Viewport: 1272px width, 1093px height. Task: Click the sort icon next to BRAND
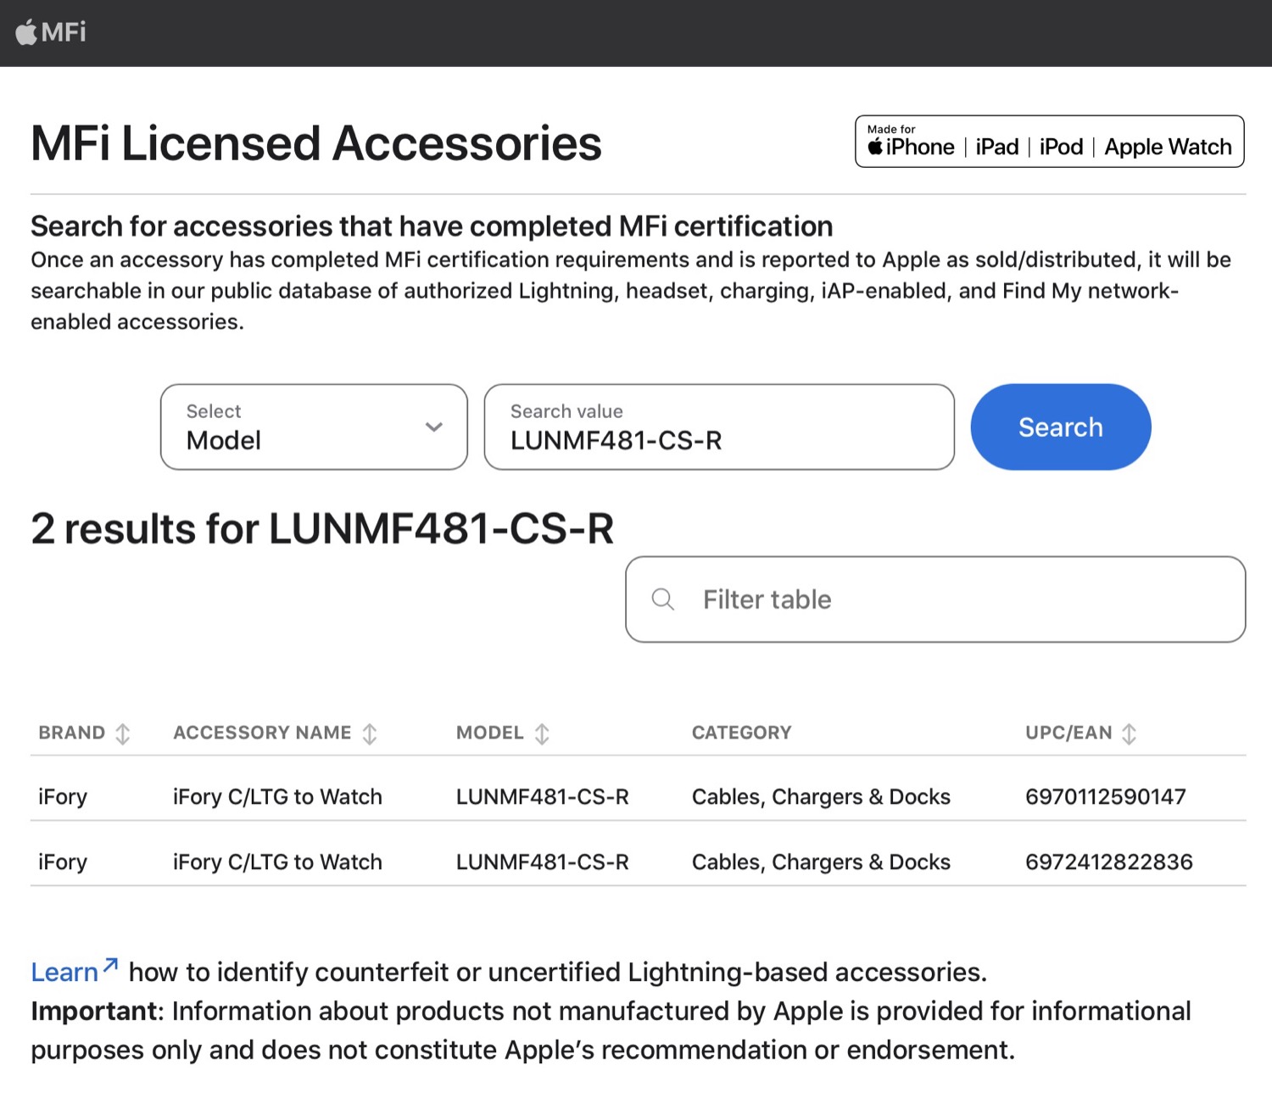pyautogui.click(x=124, y=733)
